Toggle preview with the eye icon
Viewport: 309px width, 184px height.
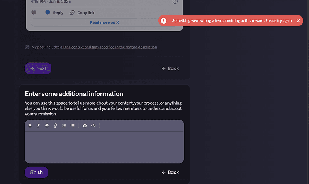click(85, 126)
